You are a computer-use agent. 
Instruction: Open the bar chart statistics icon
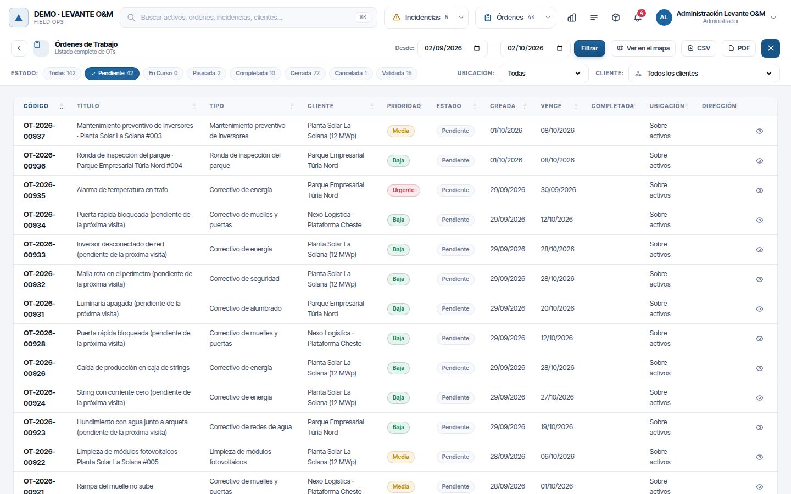572,18
